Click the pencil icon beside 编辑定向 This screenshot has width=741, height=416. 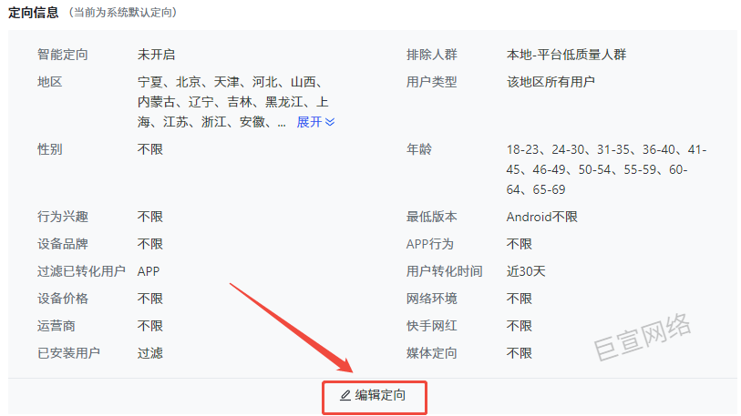click(x=345, y=396)
